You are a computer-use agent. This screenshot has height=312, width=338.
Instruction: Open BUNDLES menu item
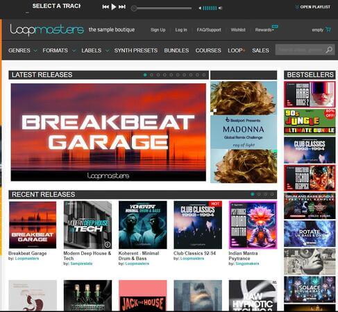[176, 51]
